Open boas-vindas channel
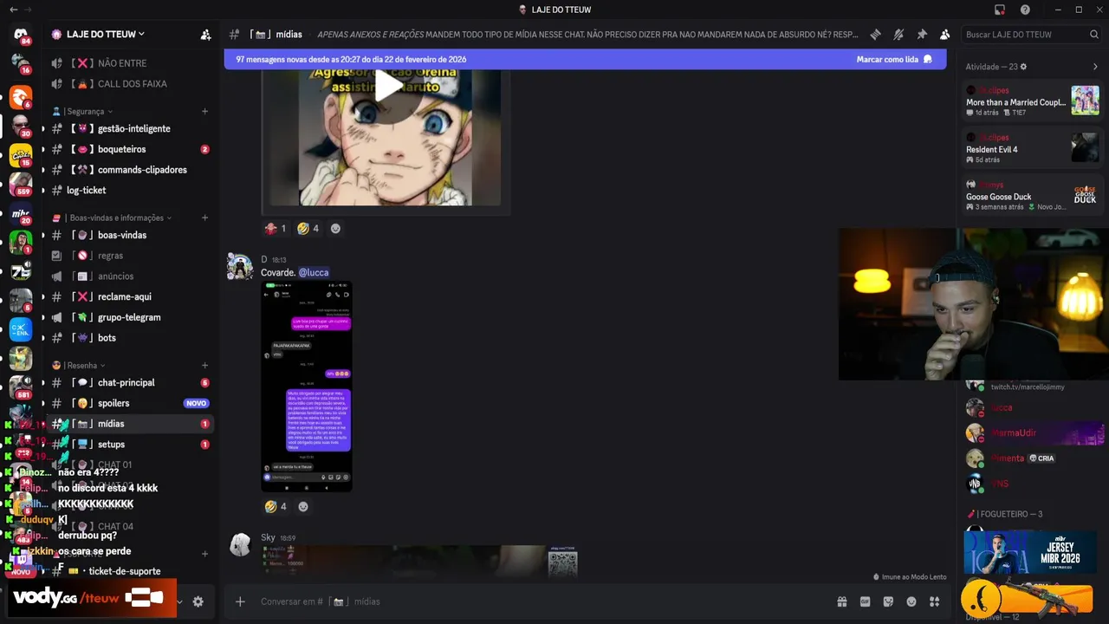This screenshot has width=1109, height=624. [130, 235]
